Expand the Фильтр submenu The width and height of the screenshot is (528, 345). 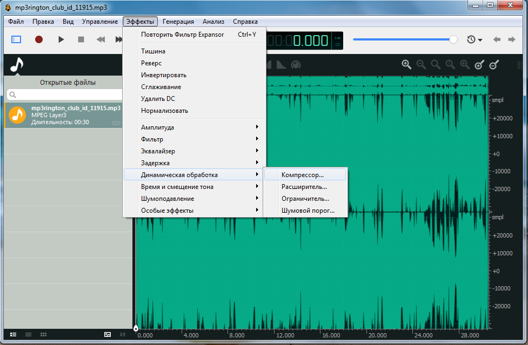[x=195, y=139]
